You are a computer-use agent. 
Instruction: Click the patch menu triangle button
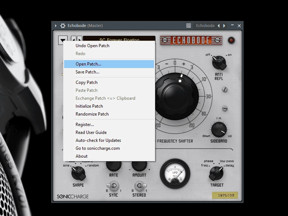tap(63, 40)
